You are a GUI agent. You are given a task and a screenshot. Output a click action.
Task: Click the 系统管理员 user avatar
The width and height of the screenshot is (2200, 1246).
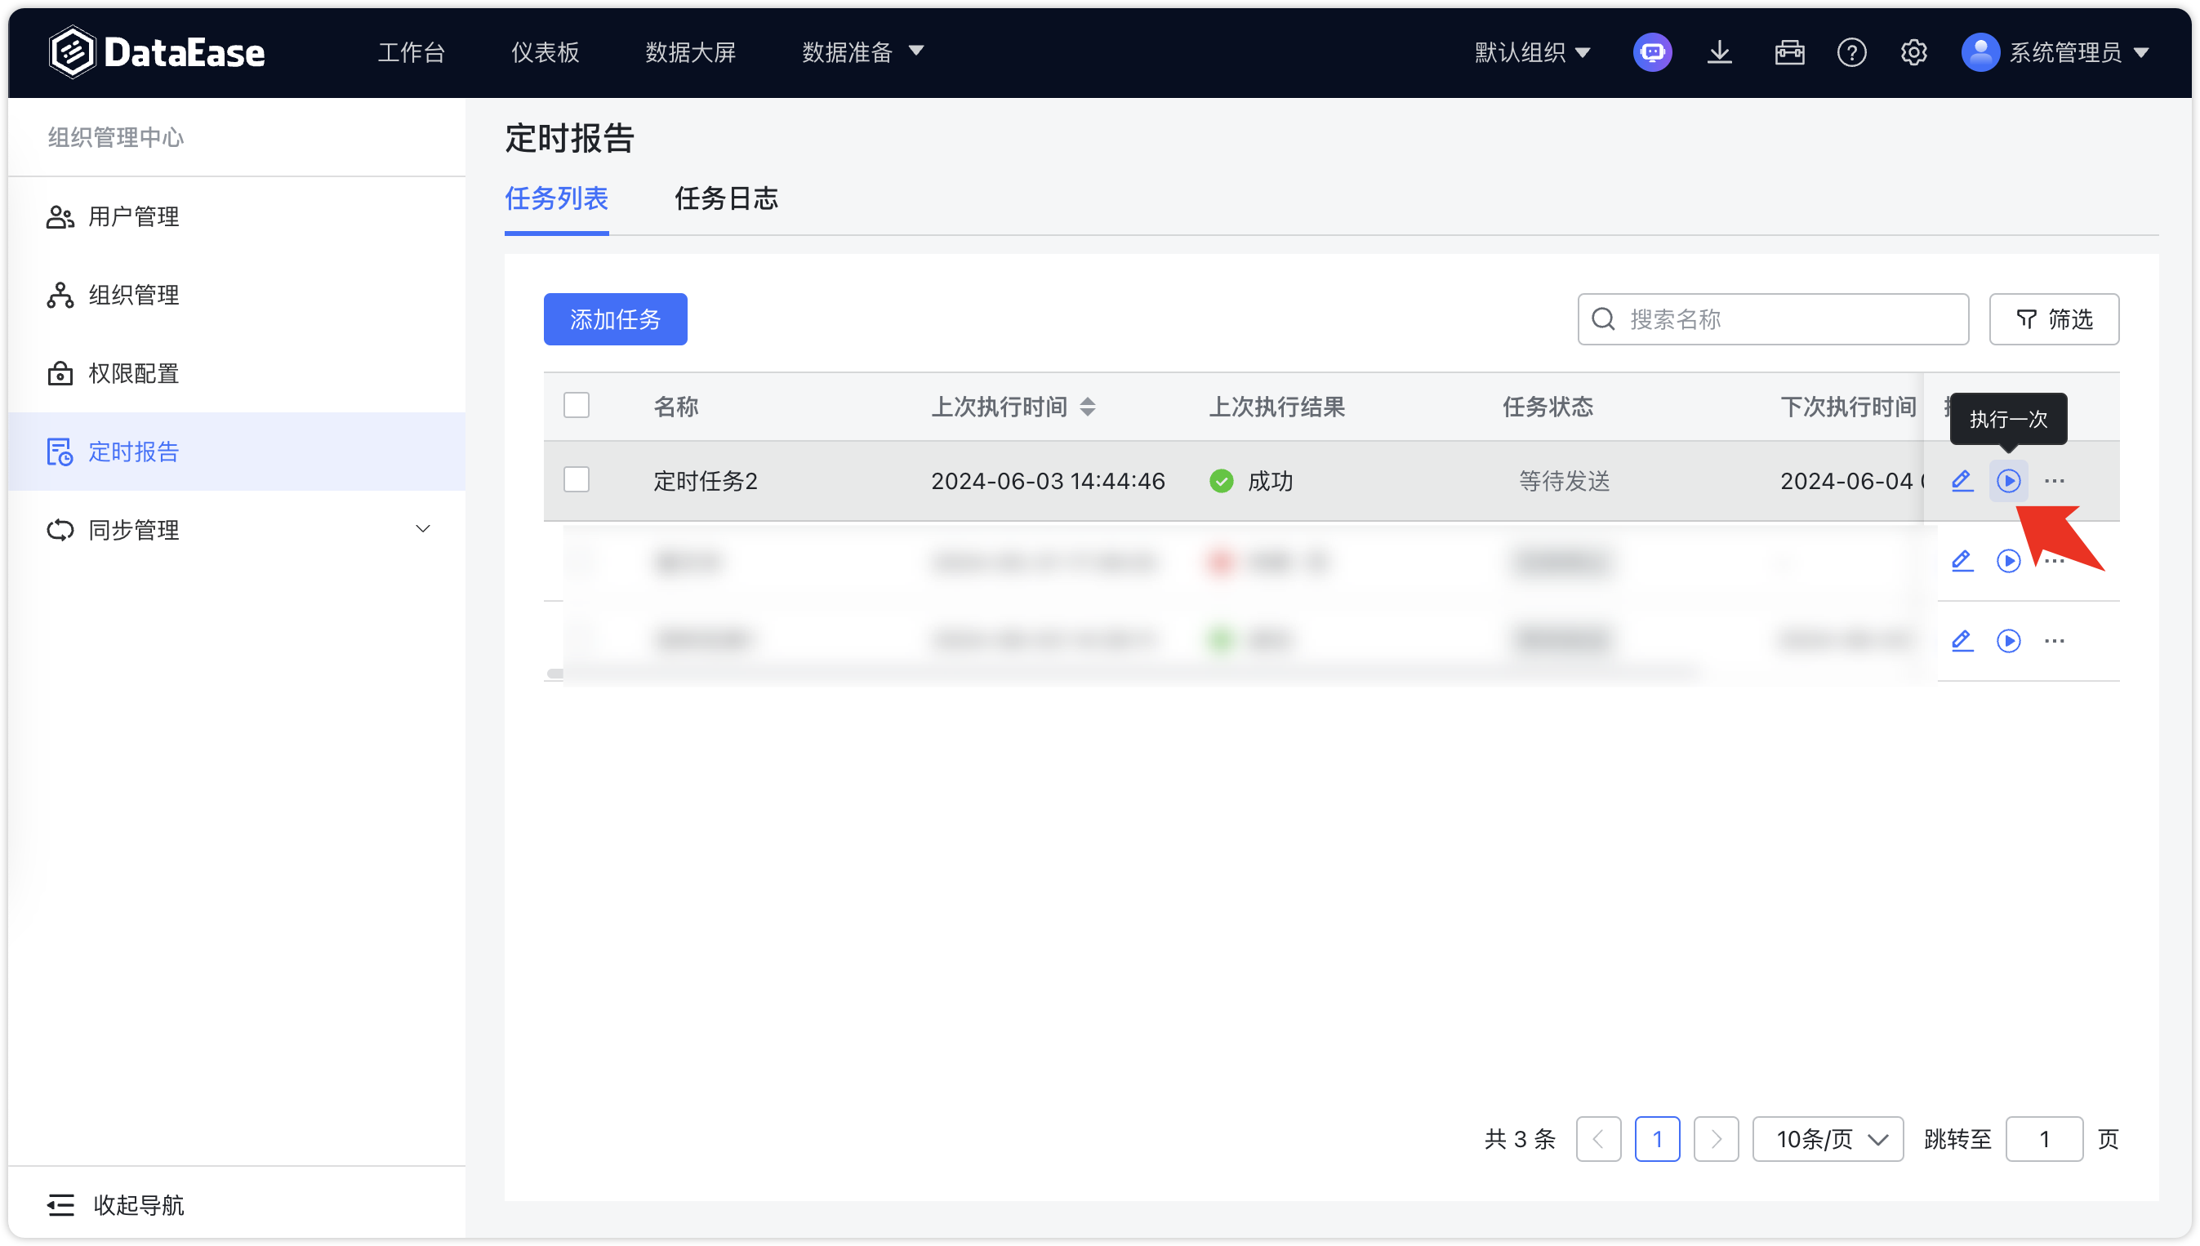click(1980, 52)
